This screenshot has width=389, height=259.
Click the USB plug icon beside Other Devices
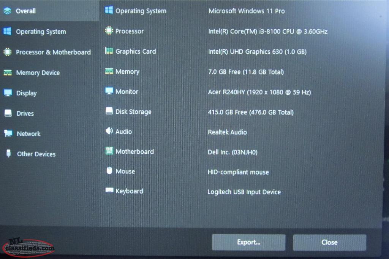(x=9, y=153)
